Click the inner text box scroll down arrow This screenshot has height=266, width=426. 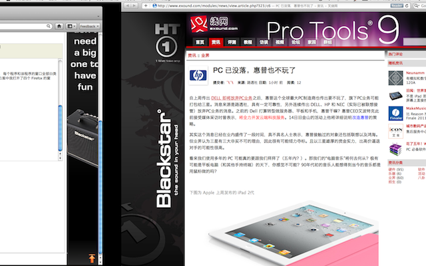pyautogui.click(x=60, y=158)
